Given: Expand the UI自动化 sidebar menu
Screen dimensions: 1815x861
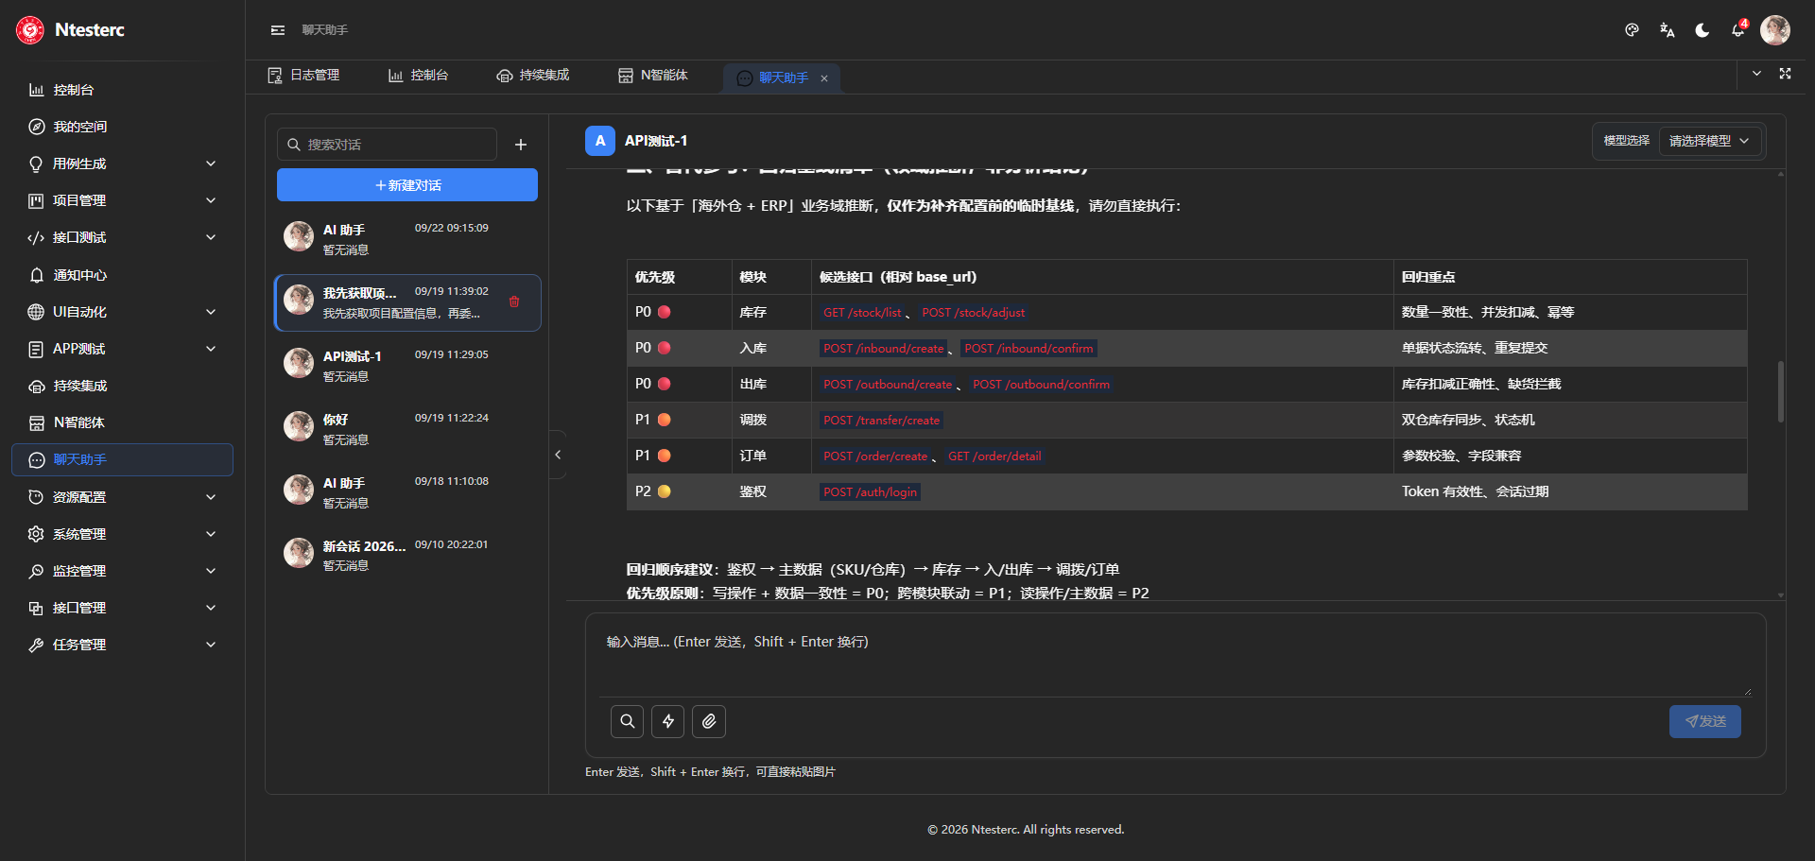Looking at the screenshot, I should point(123,312).
